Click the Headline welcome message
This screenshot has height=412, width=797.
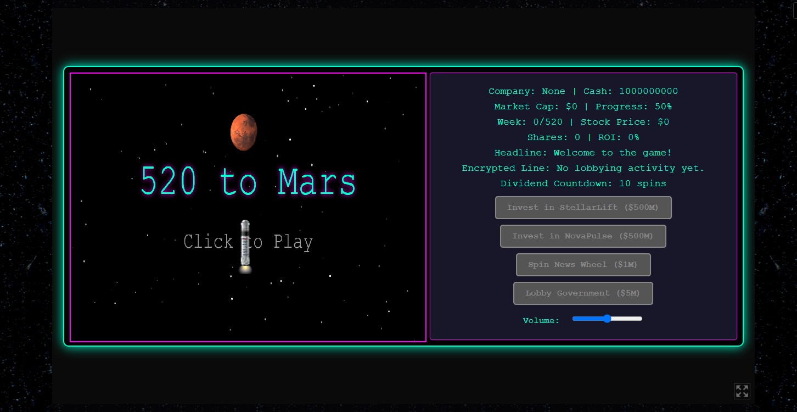coord(583,153)
